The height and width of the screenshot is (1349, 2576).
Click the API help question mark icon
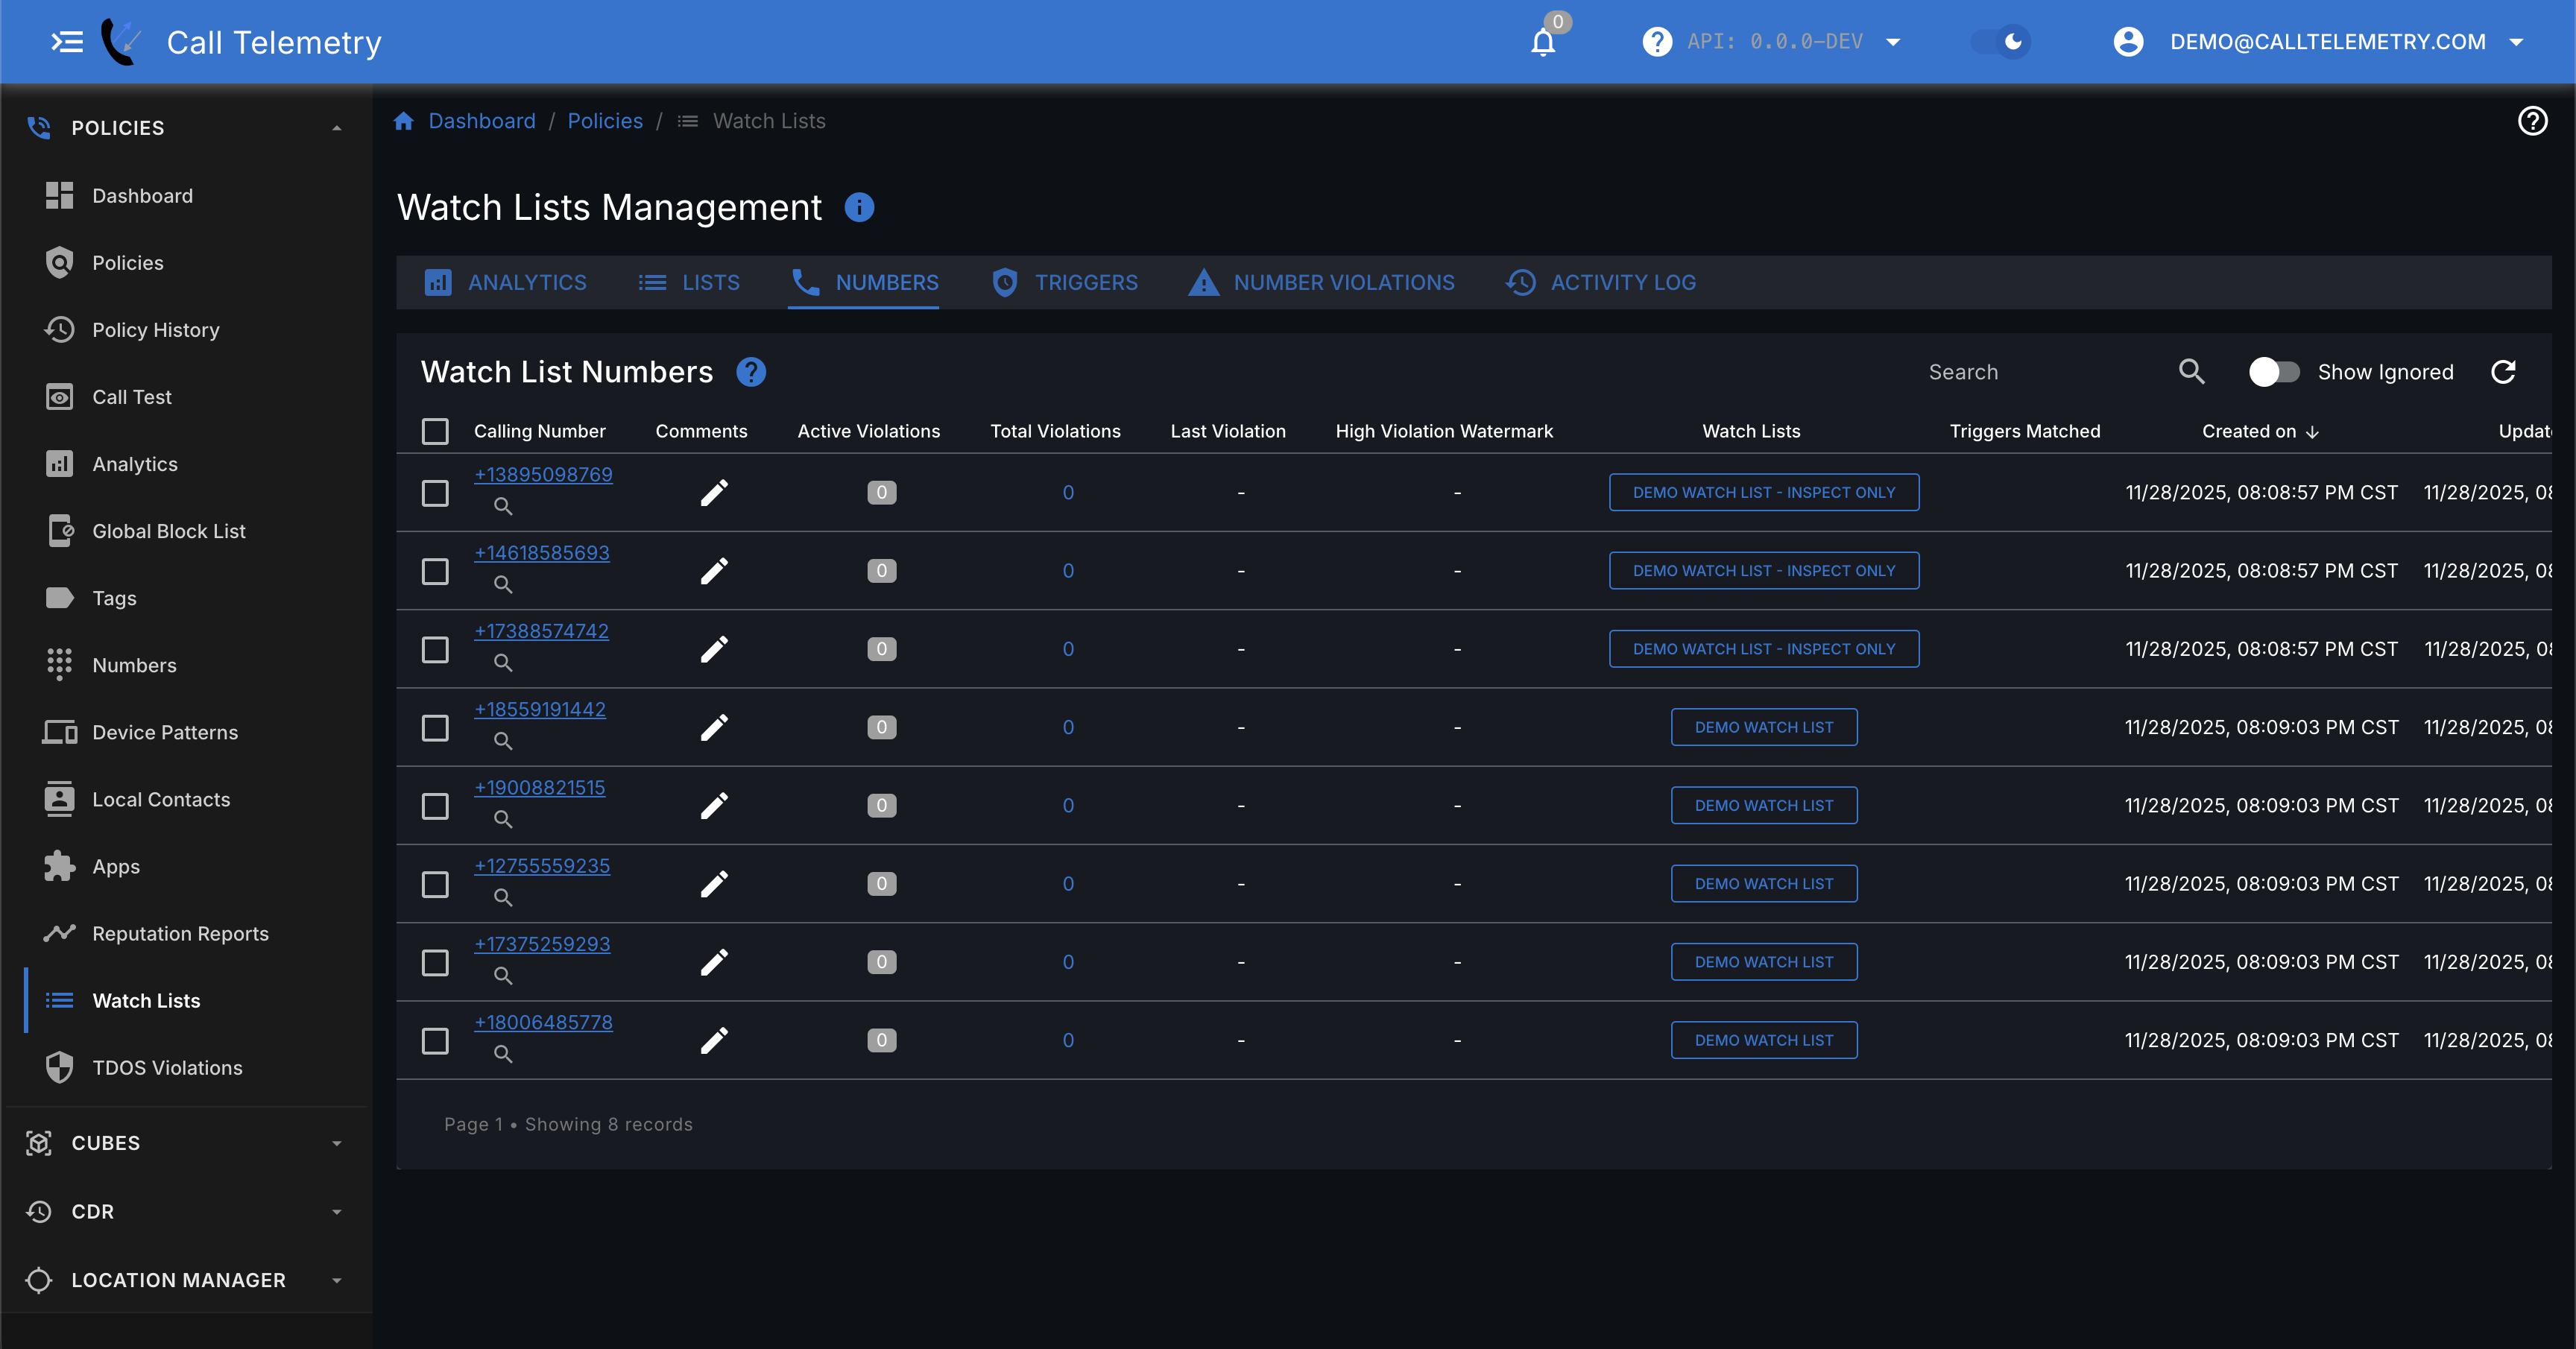1657,42
